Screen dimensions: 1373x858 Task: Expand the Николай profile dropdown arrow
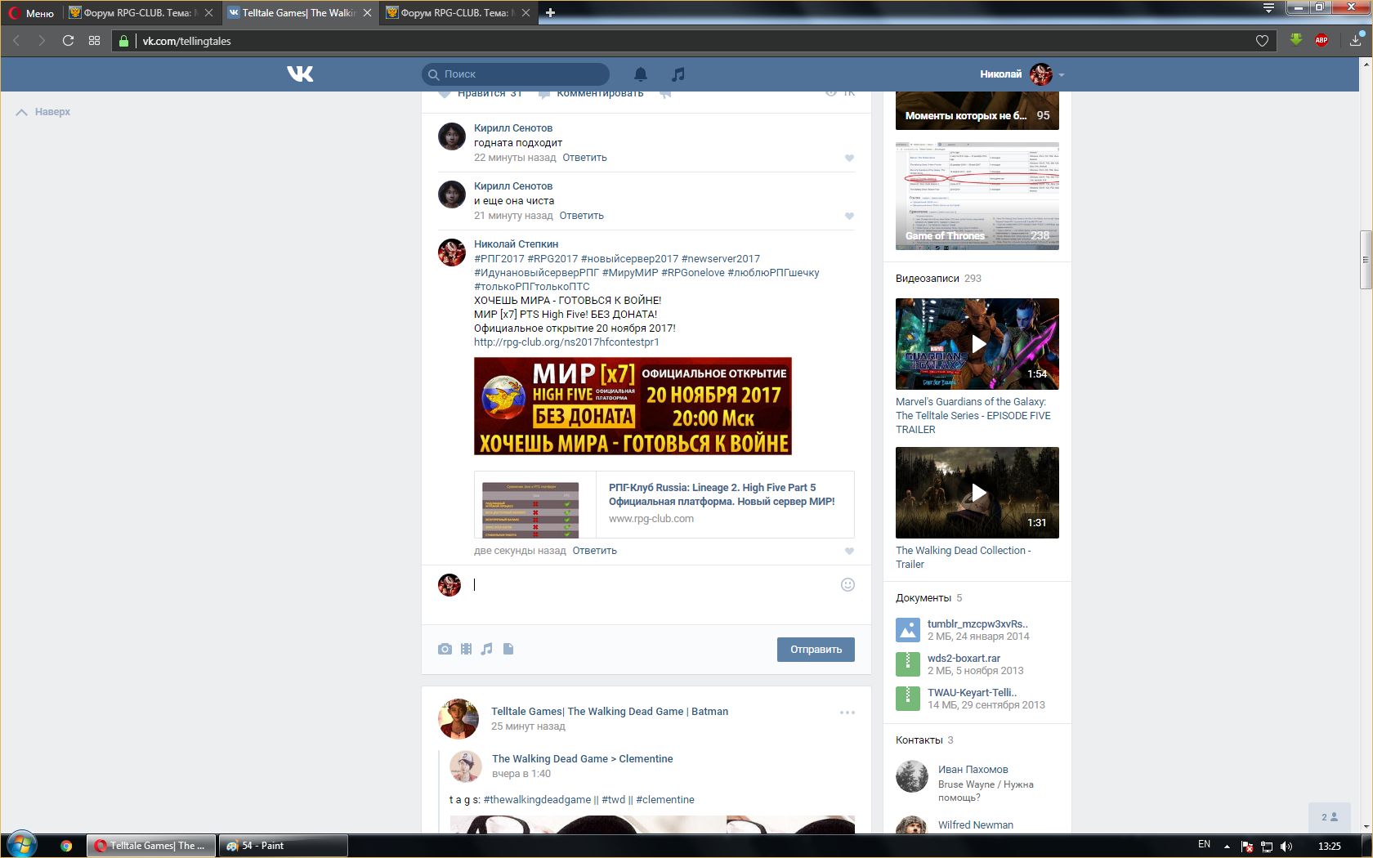click(x=1062, y=74)
